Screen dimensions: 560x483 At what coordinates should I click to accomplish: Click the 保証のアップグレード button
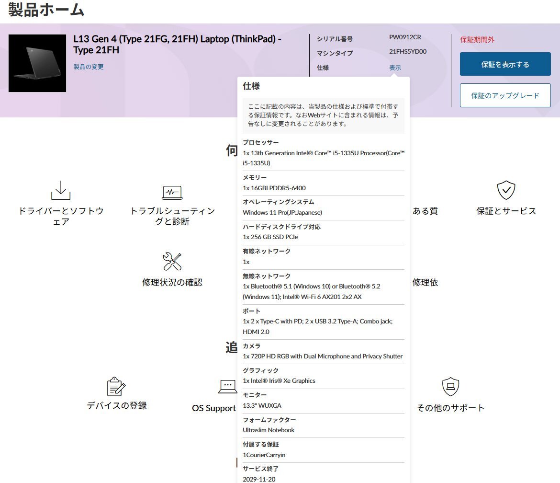pos(505,95)
